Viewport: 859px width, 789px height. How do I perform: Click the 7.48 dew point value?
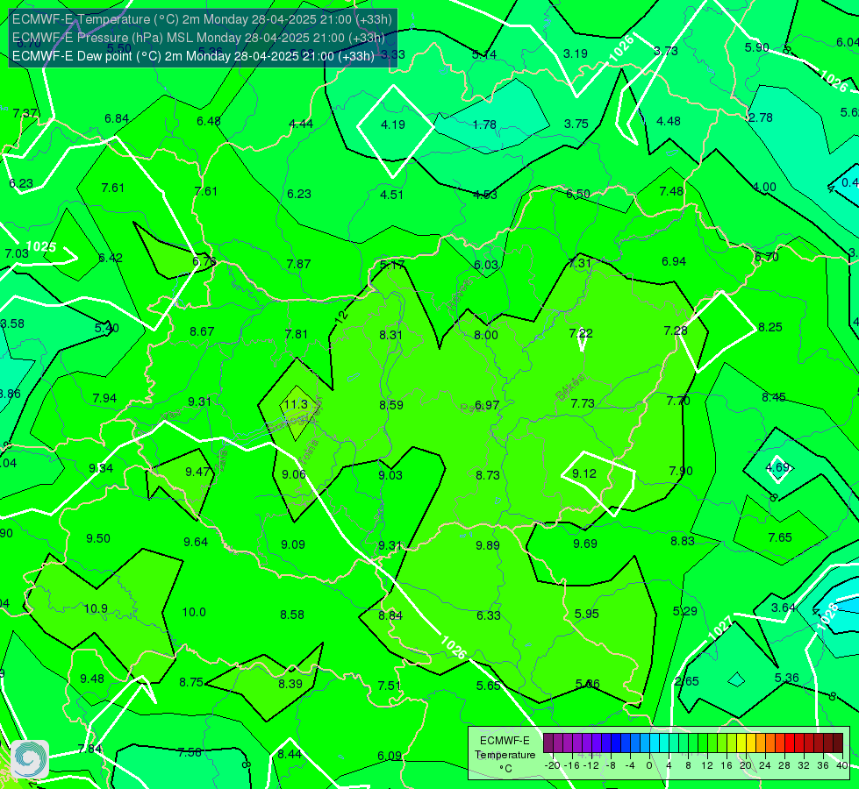pyautogui.click(x=671, y=191)
